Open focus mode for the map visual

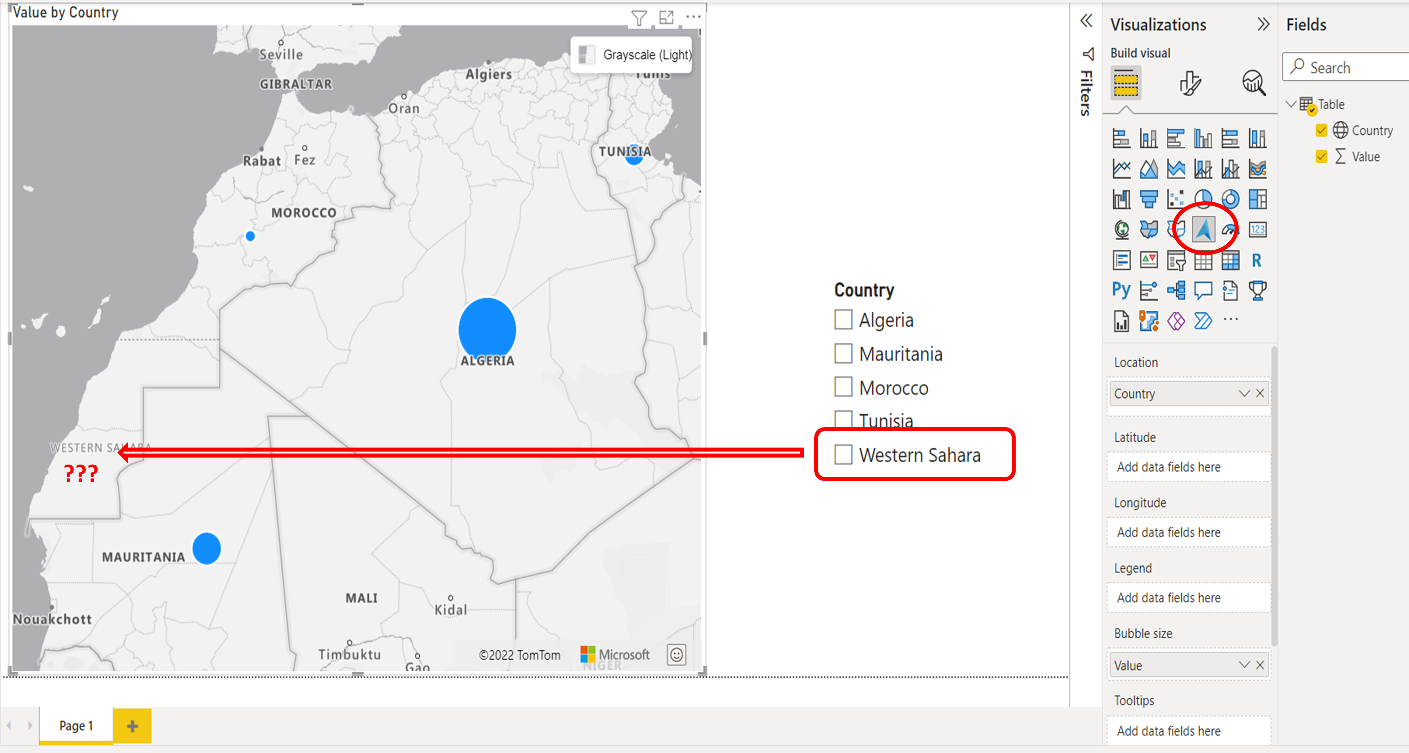tap(666, 18)
